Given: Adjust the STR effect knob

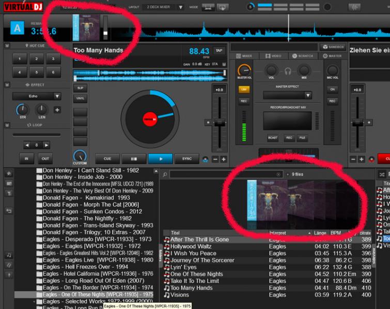Looking at the screenshot, I should [x=23, y=109].
